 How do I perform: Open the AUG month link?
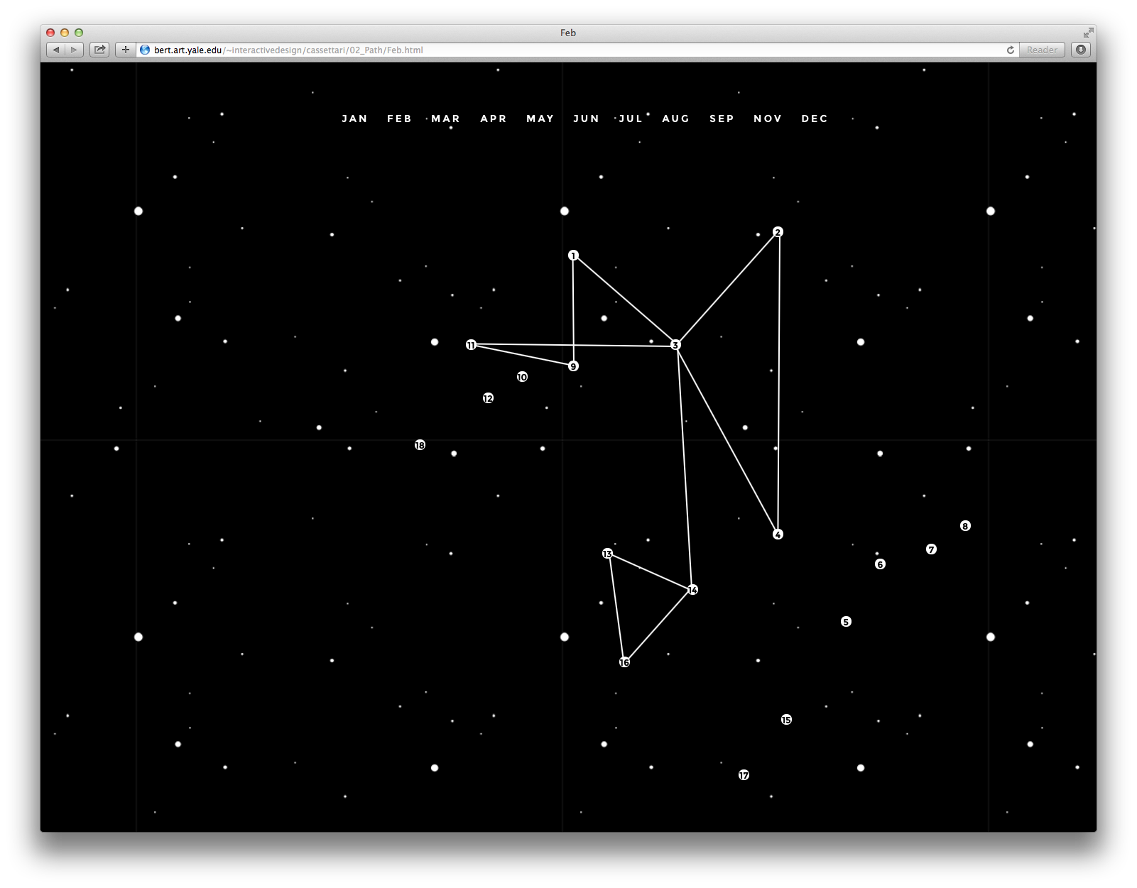pos(675,119)
